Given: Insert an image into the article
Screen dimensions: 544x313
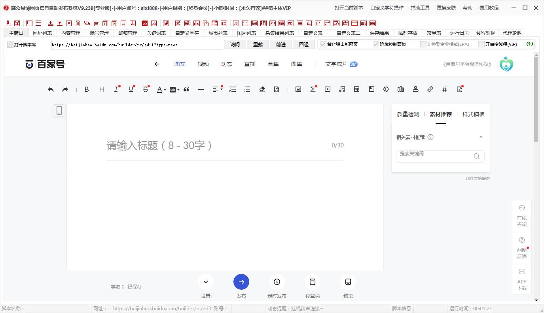Looking at the screenshot, I should tap(298, 89).
